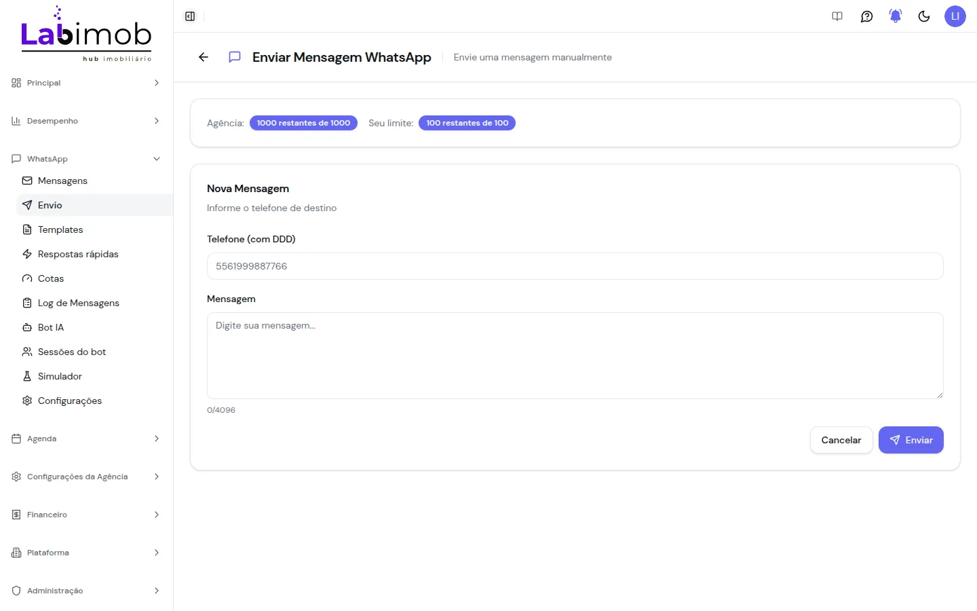This screenshot has height=611, width=977.
Task: Click the Log de Mensagens clipboard icon
Action: [27, 303]
